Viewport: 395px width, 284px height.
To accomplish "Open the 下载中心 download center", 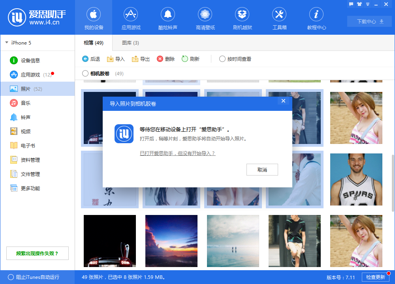I will [369, 22].
